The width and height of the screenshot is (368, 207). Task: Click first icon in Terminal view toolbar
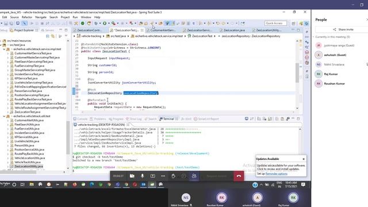click(247, 119)
